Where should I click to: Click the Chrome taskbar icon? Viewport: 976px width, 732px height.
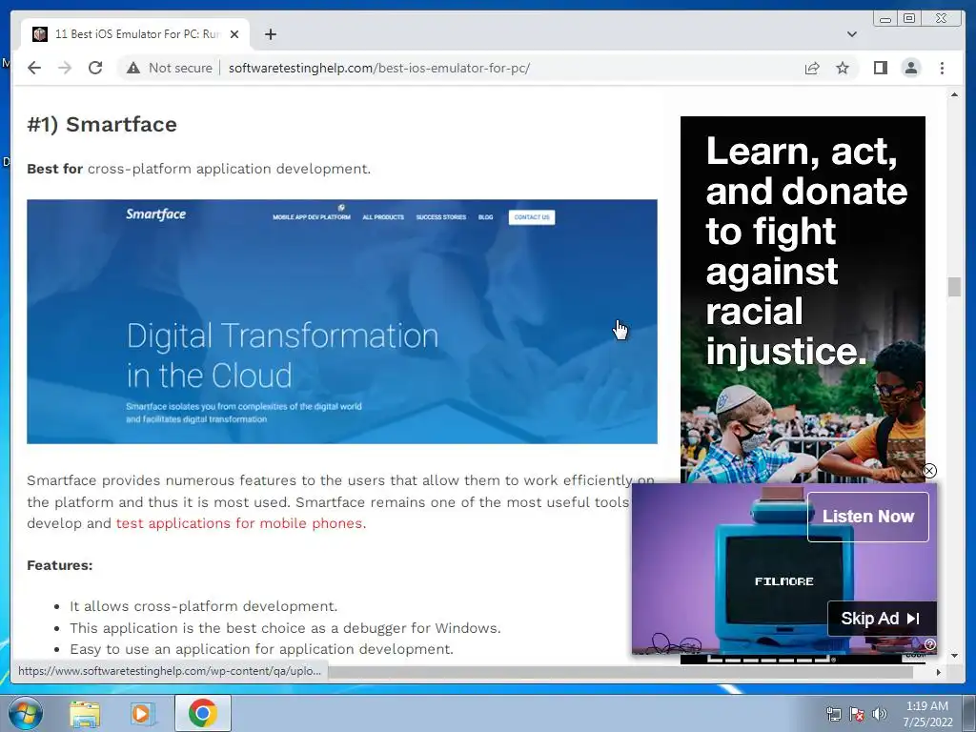pos(202,713)
